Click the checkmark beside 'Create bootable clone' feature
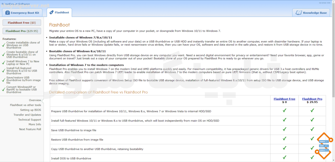Image resolution: width=335 pixels, height=162 pixels. pos(3,54)
